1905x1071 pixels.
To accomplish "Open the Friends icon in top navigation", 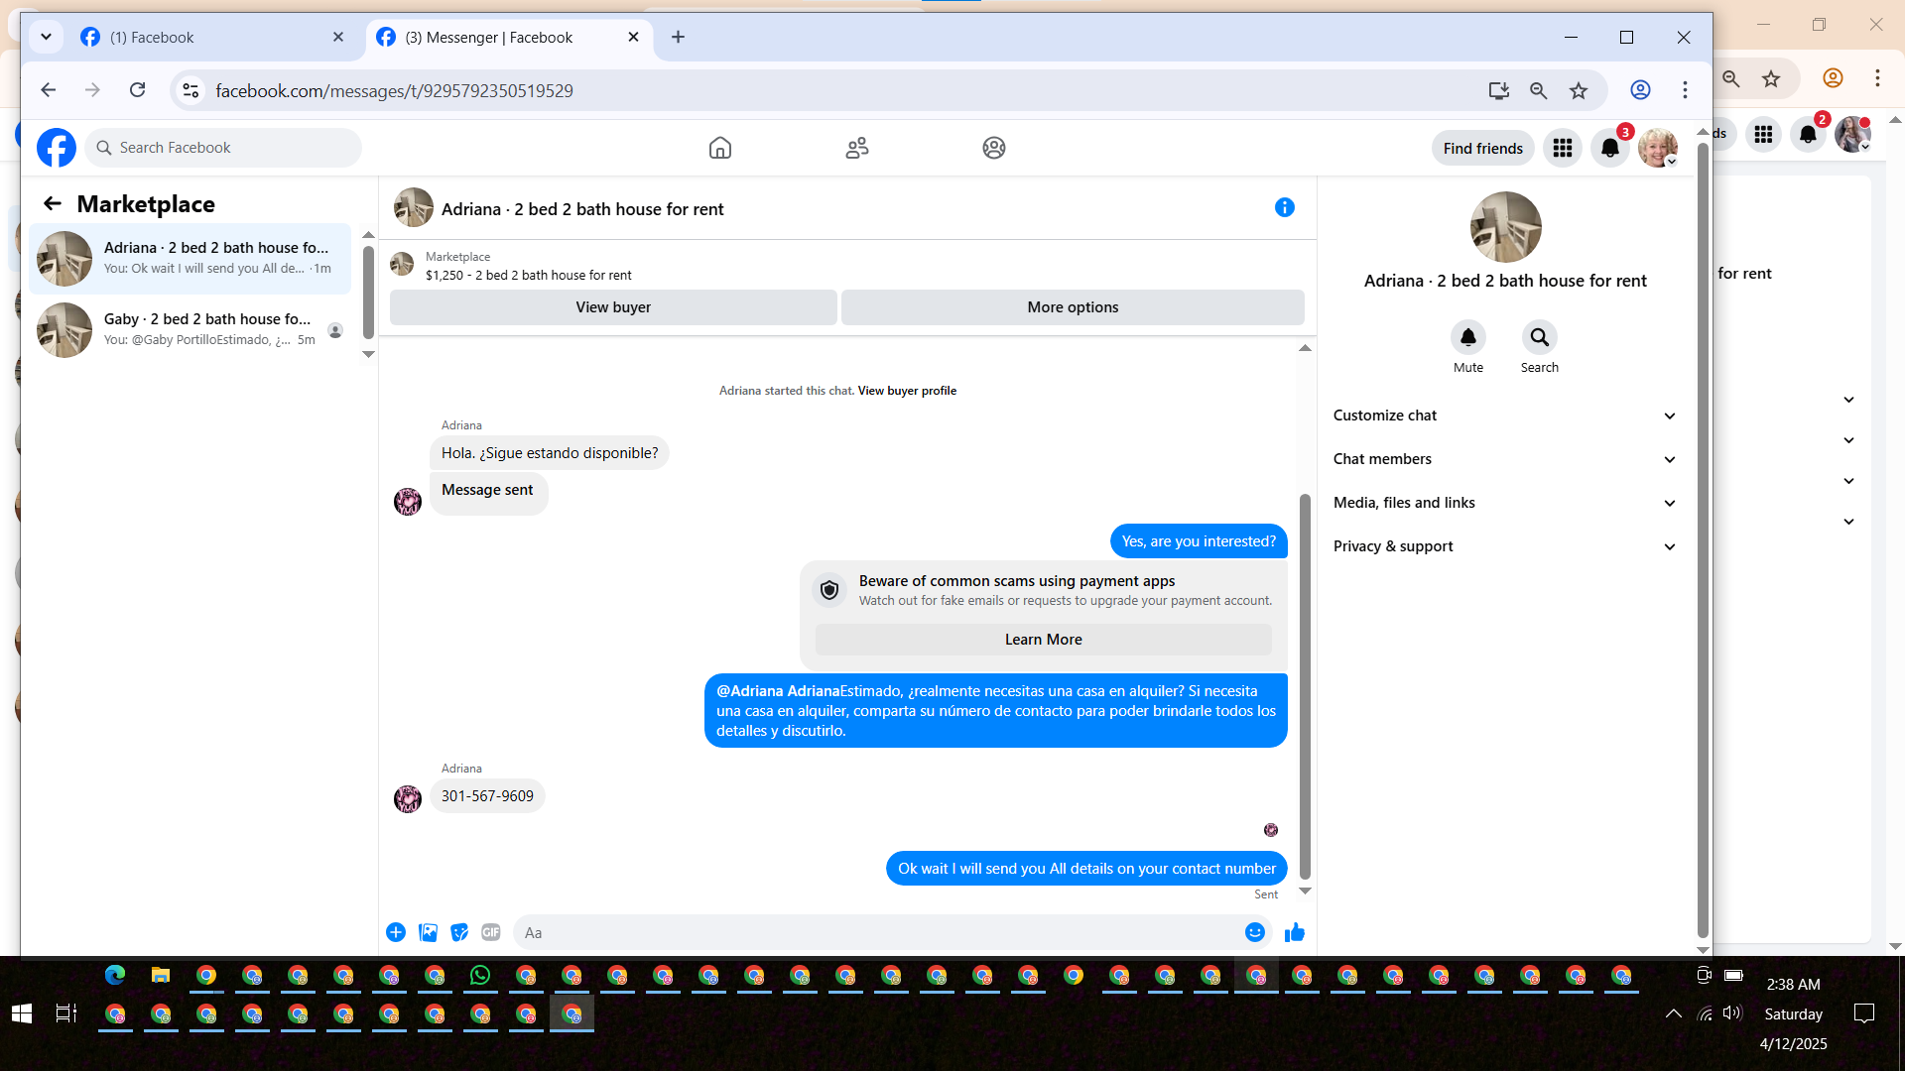I will coord(857,148).
